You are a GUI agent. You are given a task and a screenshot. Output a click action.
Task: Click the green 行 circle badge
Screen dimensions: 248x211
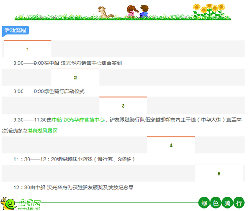pos(239,203)
